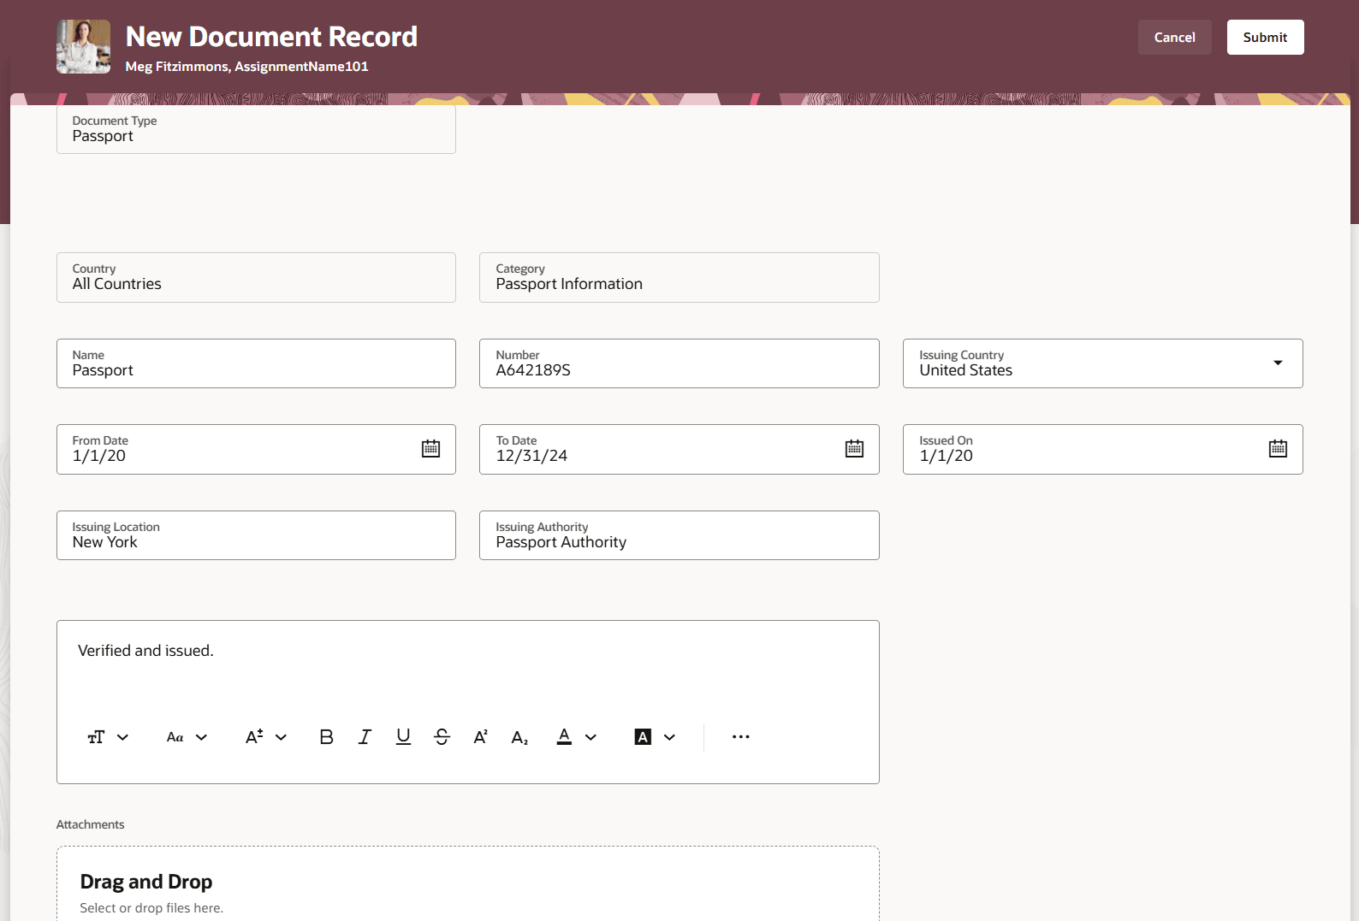Edit the Name field containing Passport

tap(256, 363)
